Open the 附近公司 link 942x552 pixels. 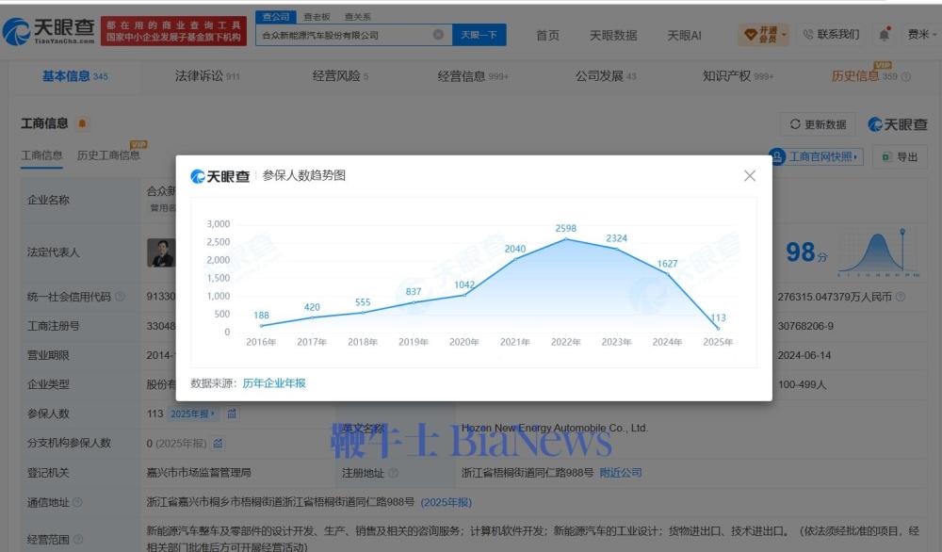point(621,473)
